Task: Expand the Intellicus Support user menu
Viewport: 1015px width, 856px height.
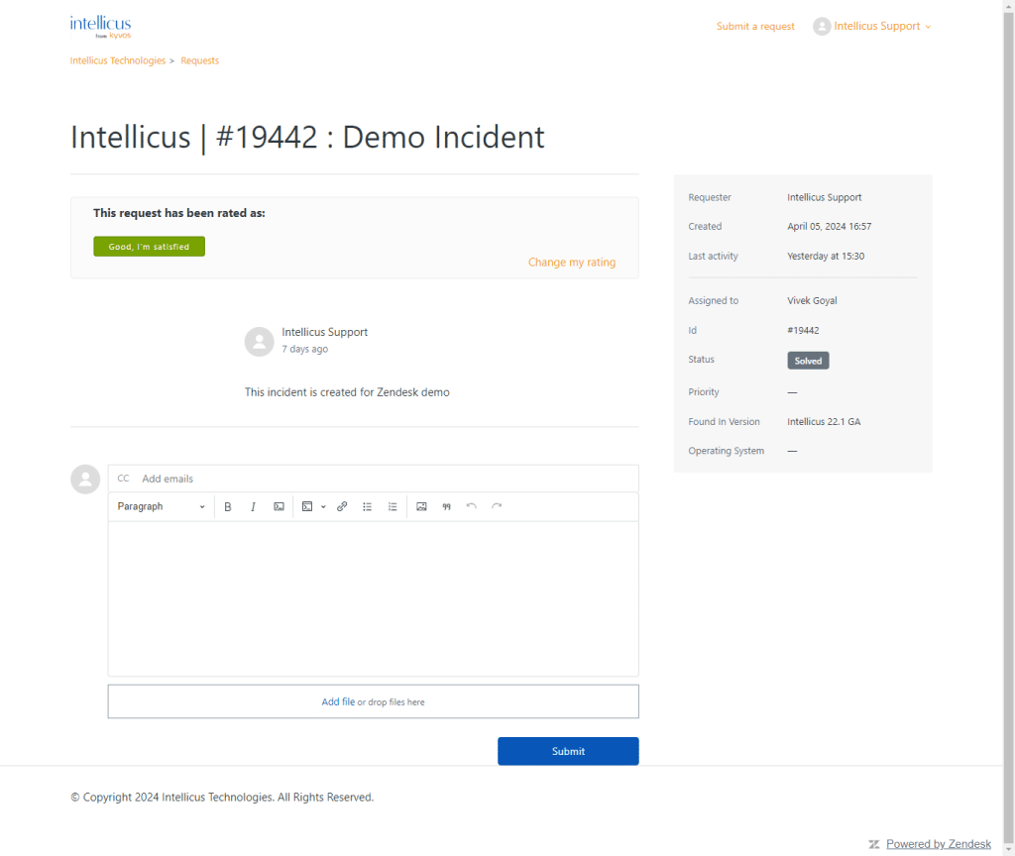Action: click(881, 27)
